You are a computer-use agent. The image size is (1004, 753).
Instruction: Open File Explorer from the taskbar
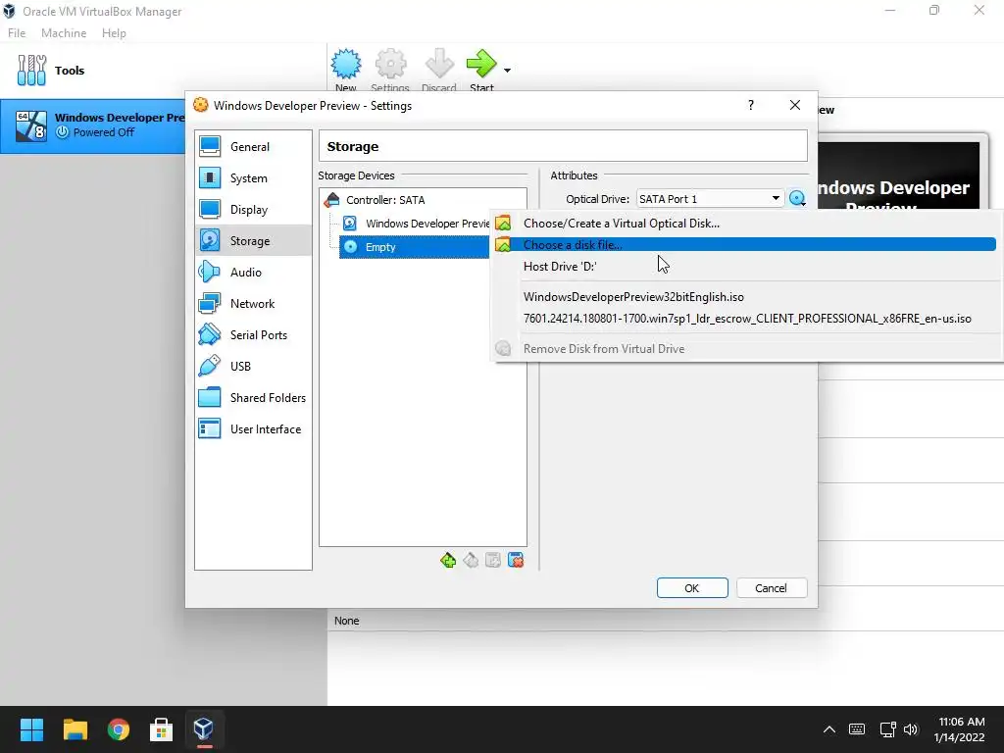tap(75, 729)
